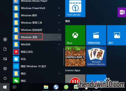Click the green 微信 app icon
This screenshot has width=126, height=91.
(x=16, y=80)
